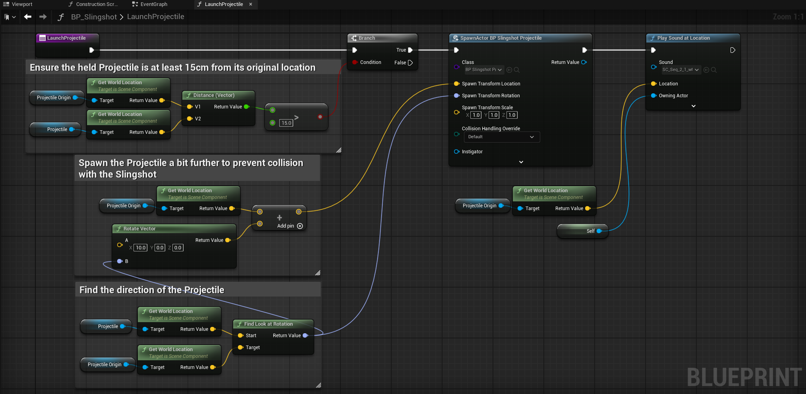The height and width of the screenshot is (394, 806).
Task: Open Collision Handling Override dropdown
Action: tap(502, 137)
